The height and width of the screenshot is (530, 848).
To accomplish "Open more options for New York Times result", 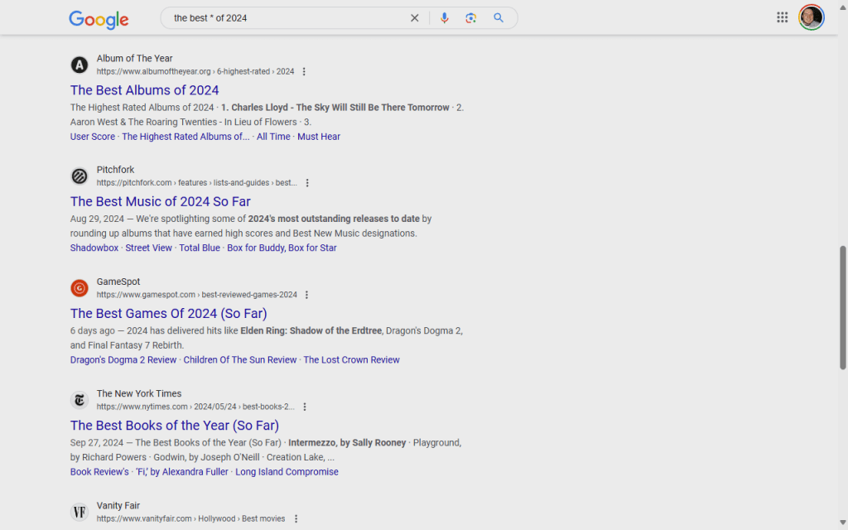I will (305, 407).
